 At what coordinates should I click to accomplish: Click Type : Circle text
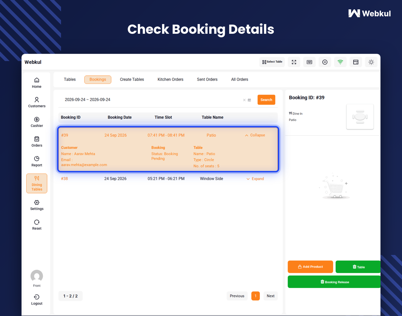click(x=204, y=160)
